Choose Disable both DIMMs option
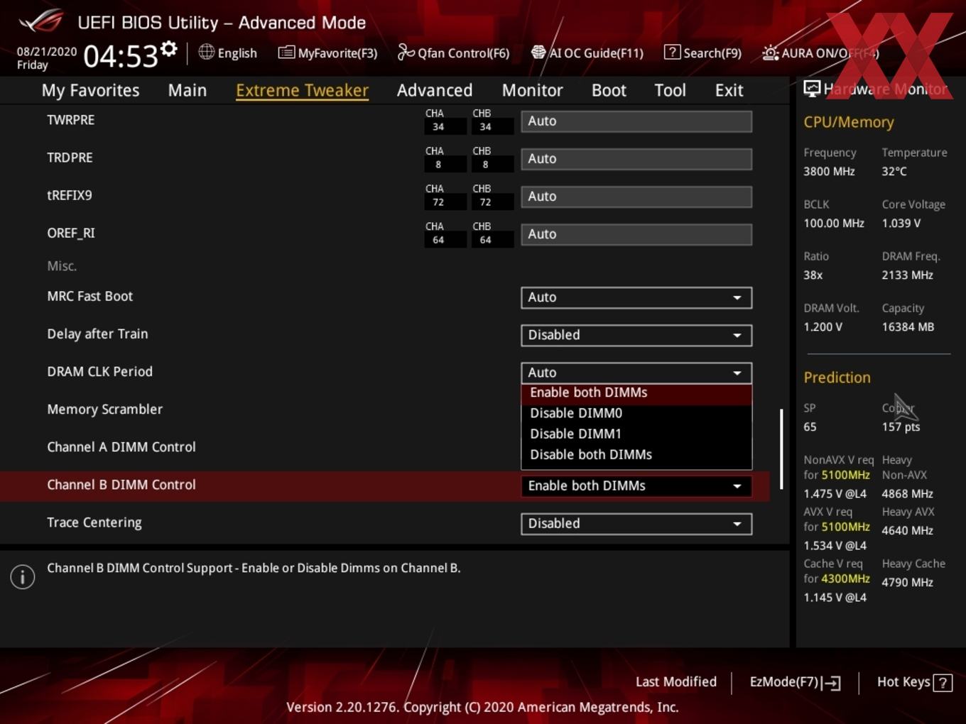The width and height of the screenshot is (966, 724). point(636,454)
